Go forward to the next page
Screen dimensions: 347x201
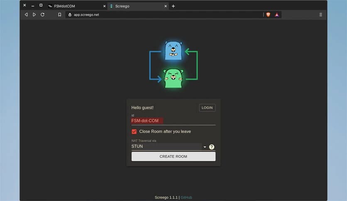pos(34,15)
